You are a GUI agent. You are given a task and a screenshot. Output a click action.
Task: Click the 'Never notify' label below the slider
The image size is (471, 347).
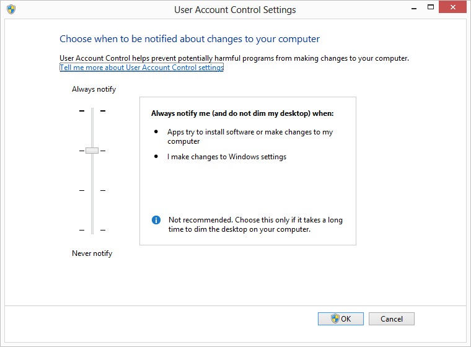(x=92, y=253)
